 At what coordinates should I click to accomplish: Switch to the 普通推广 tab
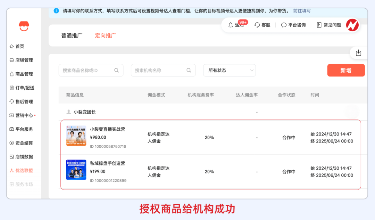coord(72,35)
